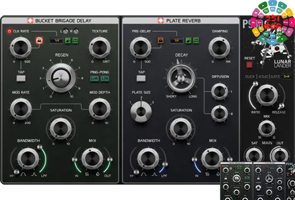Click the delay TAP tempo button
The image size is (295, 200).
pyautogui.click(x=21, y=79)
